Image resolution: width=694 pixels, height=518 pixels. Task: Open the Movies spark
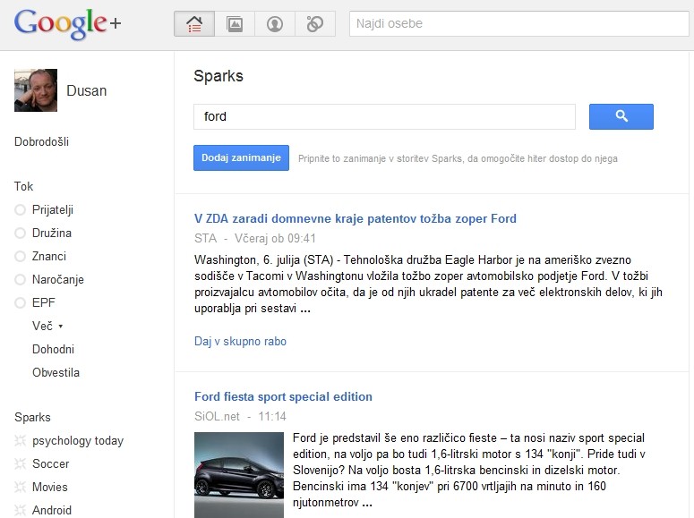50,487
